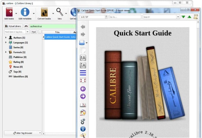
Task: Select Tags [0] in tag browser
Action: (x=17, y=72)
